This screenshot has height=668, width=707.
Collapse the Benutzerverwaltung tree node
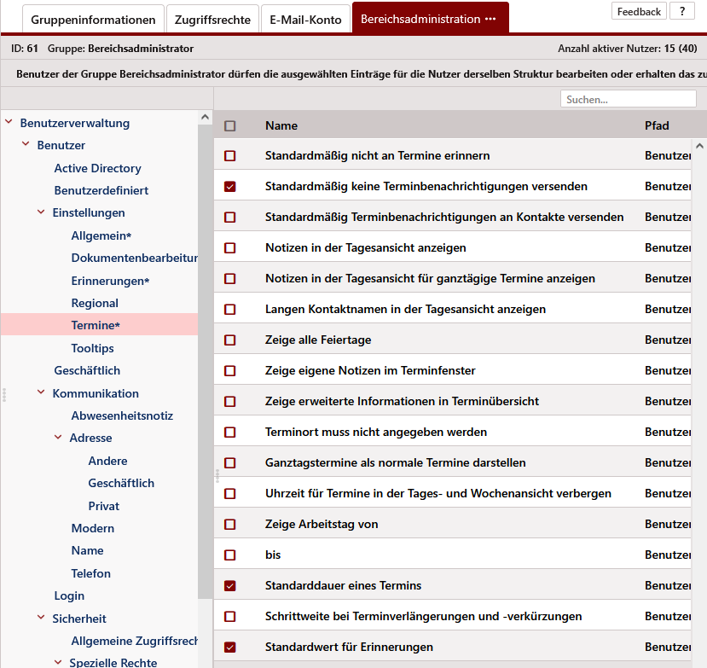click(9, 123)
